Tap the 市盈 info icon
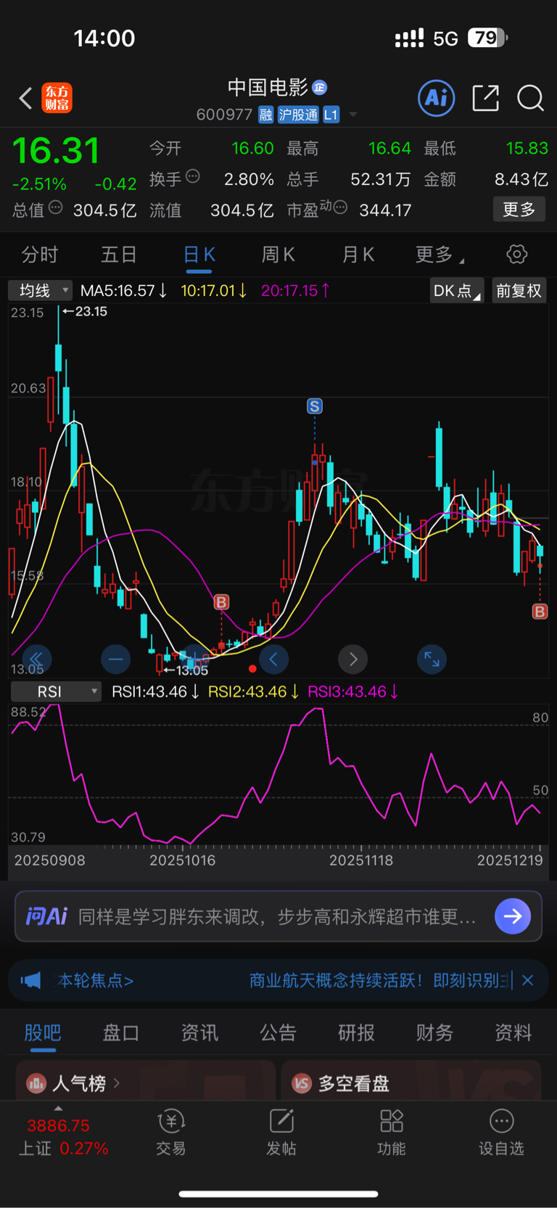Screen dimensions: 557x1208 click(340, 208)
